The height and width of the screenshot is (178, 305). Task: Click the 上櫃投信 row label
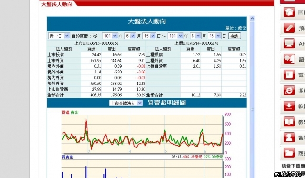pyautogui.click(x=154, y=55)
